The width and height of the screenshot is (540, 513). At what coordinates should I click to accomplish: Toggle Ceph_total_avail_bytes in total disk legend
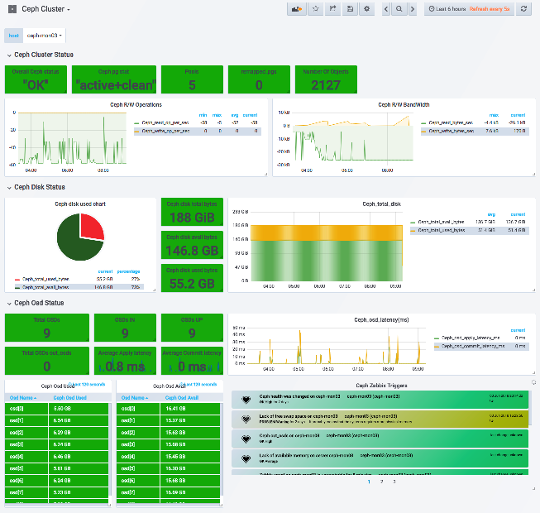tap(441, 222)
